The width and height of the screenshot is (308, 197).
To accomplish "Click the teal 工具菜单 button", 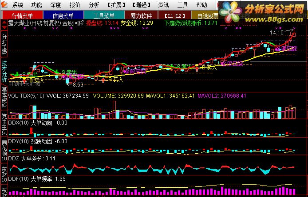I will (x=104, y=15).
